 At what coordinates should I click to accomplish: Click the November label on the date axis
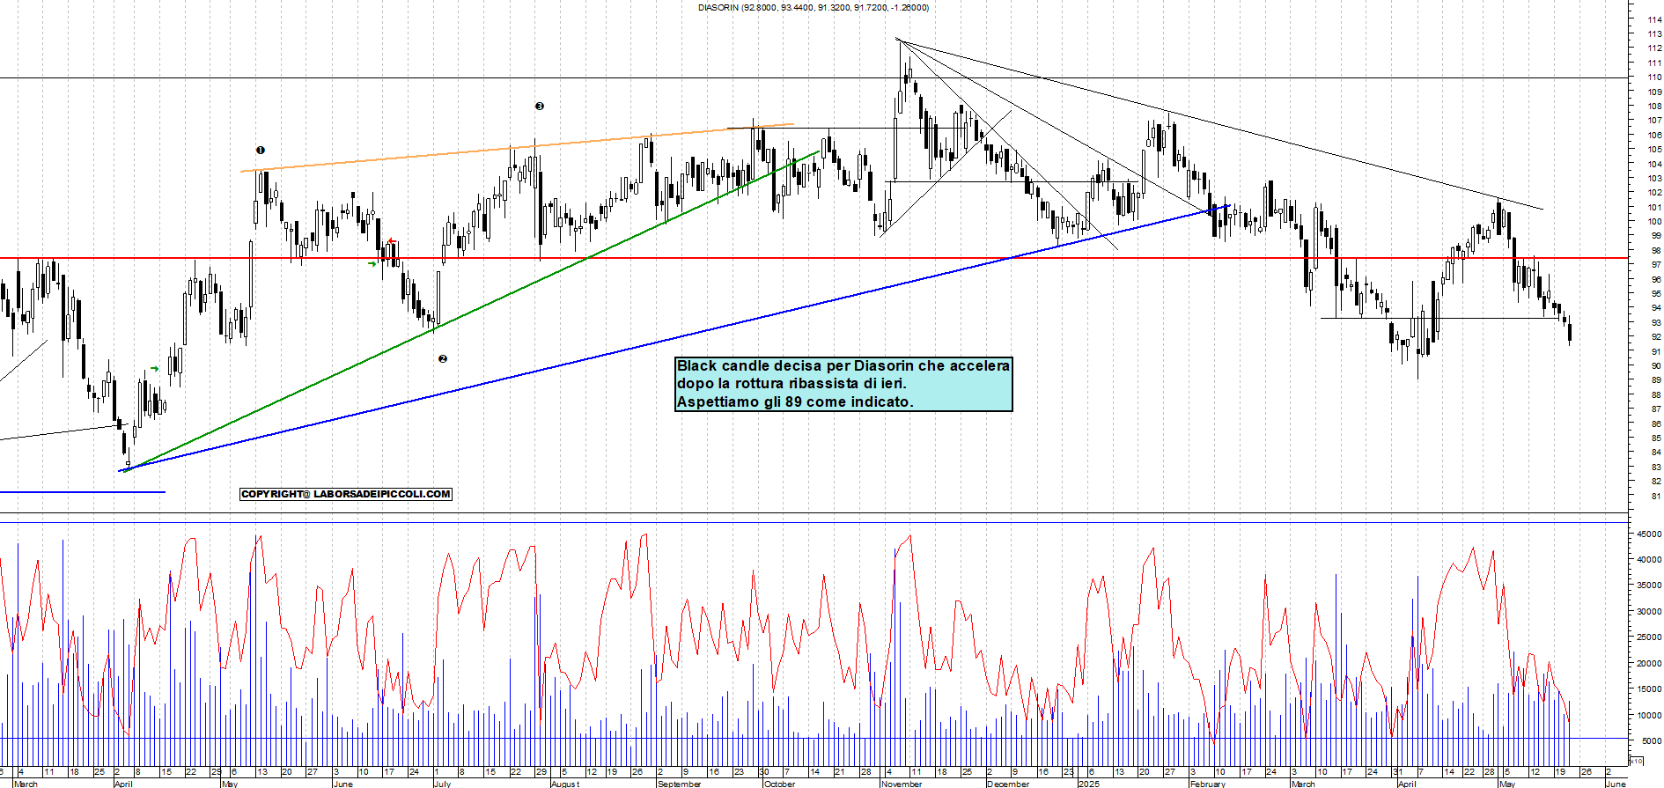pos(902,784)
